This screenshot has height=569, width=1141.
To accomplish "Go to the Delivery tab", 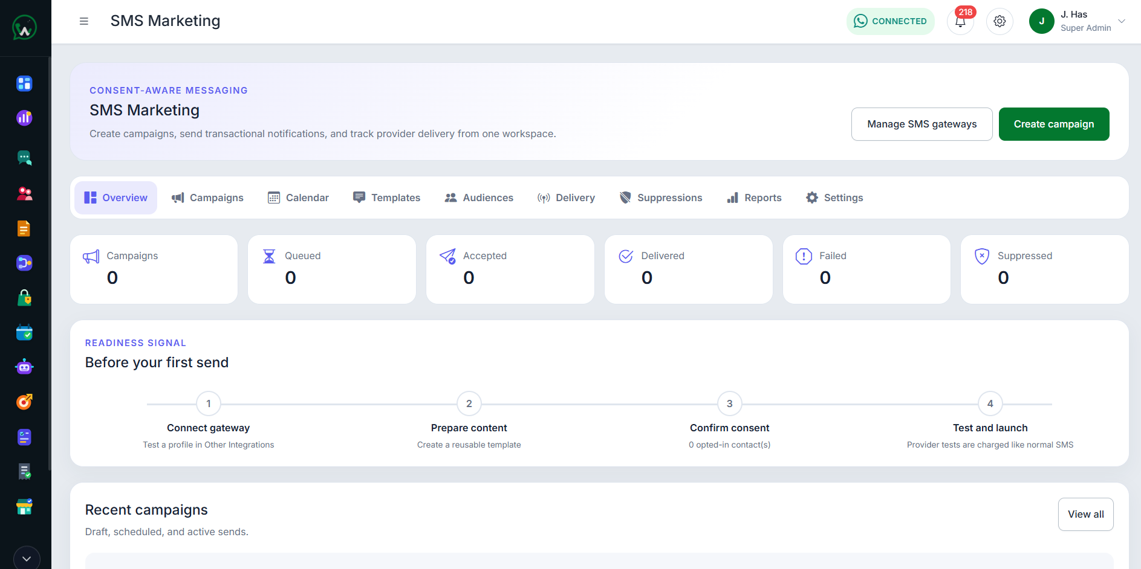I will coord(566,198).
